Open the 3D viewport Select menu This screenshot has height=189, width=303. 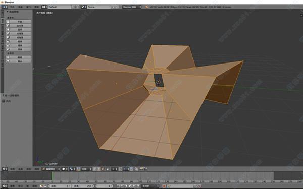[21, 169]
